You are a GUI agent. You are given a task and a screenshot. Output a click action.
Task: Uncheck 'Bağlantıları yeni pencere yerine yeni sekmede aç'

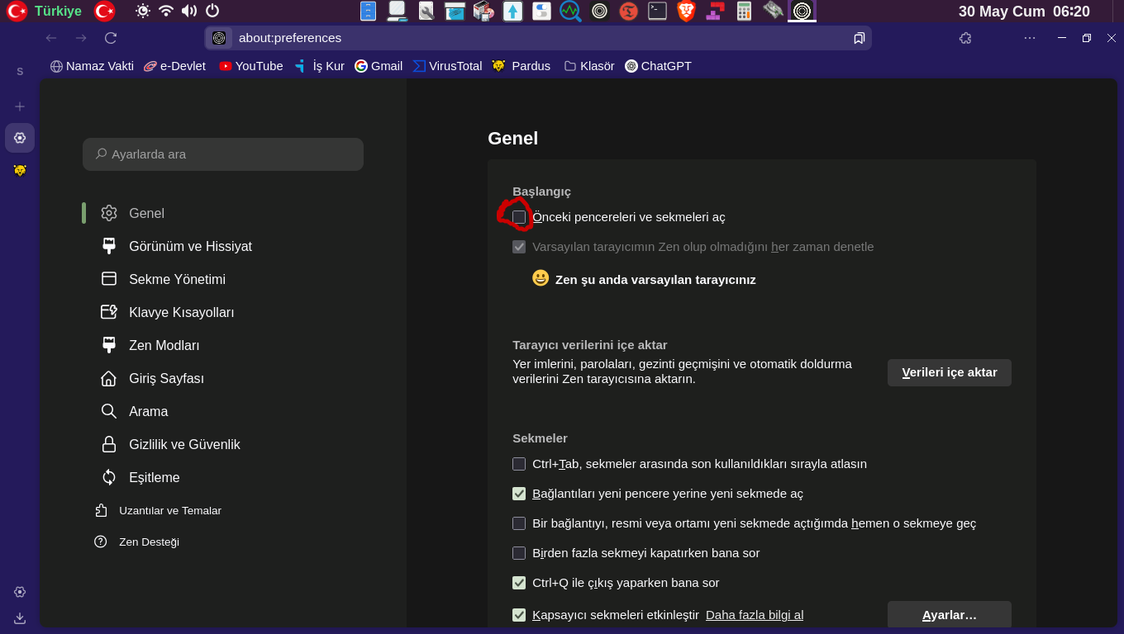pos(519,494)
